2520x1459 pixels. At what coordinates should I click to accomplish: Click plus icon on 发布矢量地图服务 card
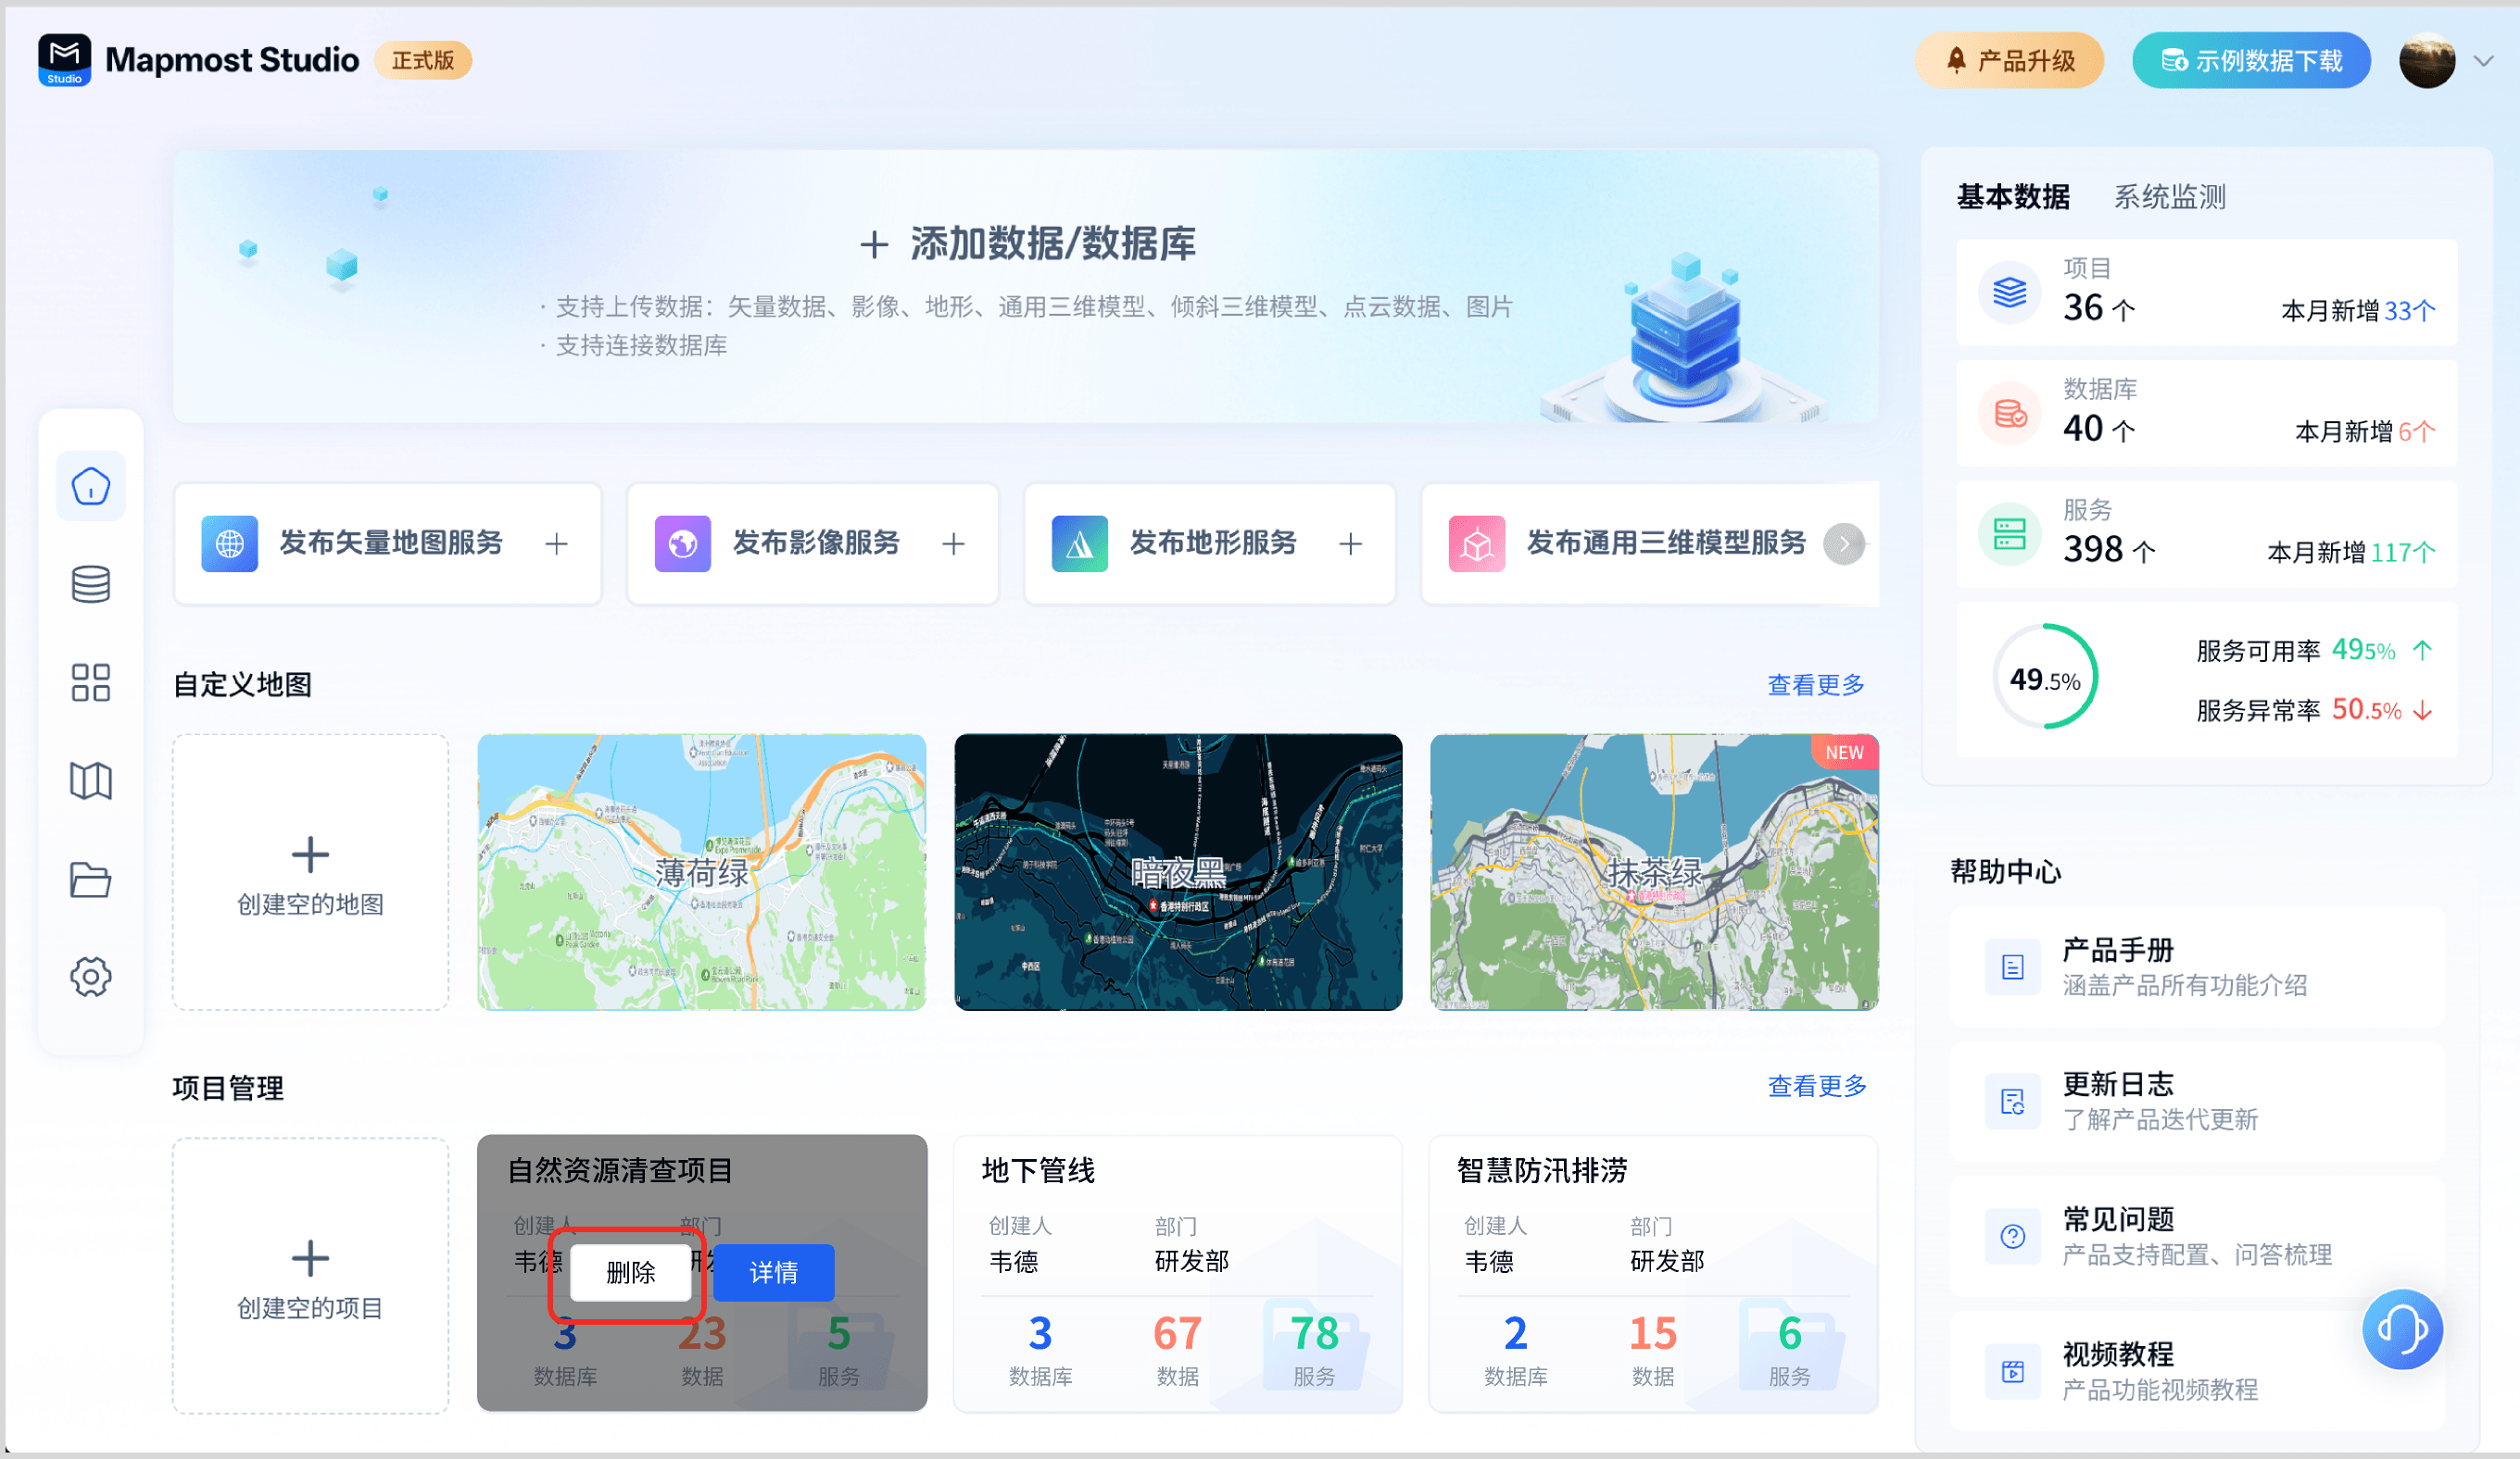click(557, 543)
